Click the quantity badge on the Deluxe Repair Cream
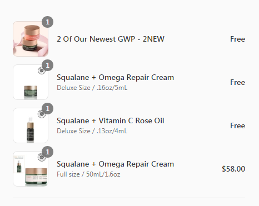The height and width of the screenshot is (206, 259). [x=48, y=66]
